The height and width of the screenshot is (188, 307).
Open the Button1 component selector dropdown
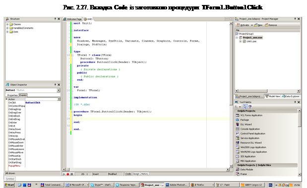(59, 90)
